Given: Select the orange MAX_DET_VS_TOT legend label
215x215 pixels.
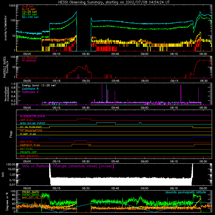Looking at the screenshot, I should click(33, 198).
